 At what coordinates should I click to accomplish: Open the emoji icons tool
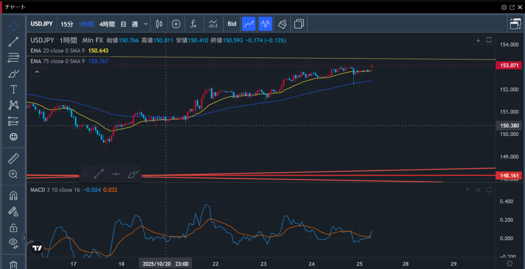(14, 137)
